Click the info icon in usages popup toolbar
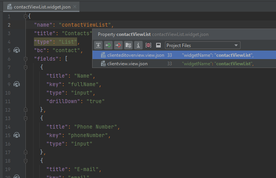 click(x=138, y=45)
